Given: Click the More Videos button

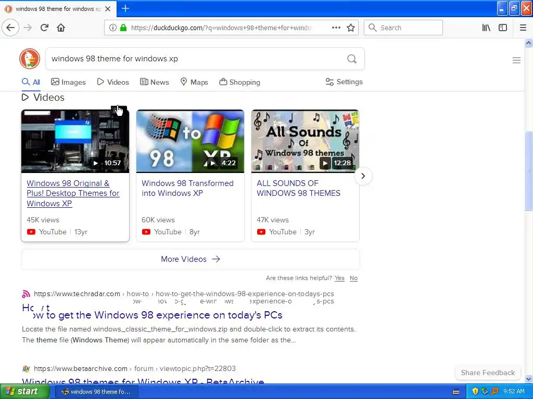Looking at the screenshot, I should [x=191, y=259].
